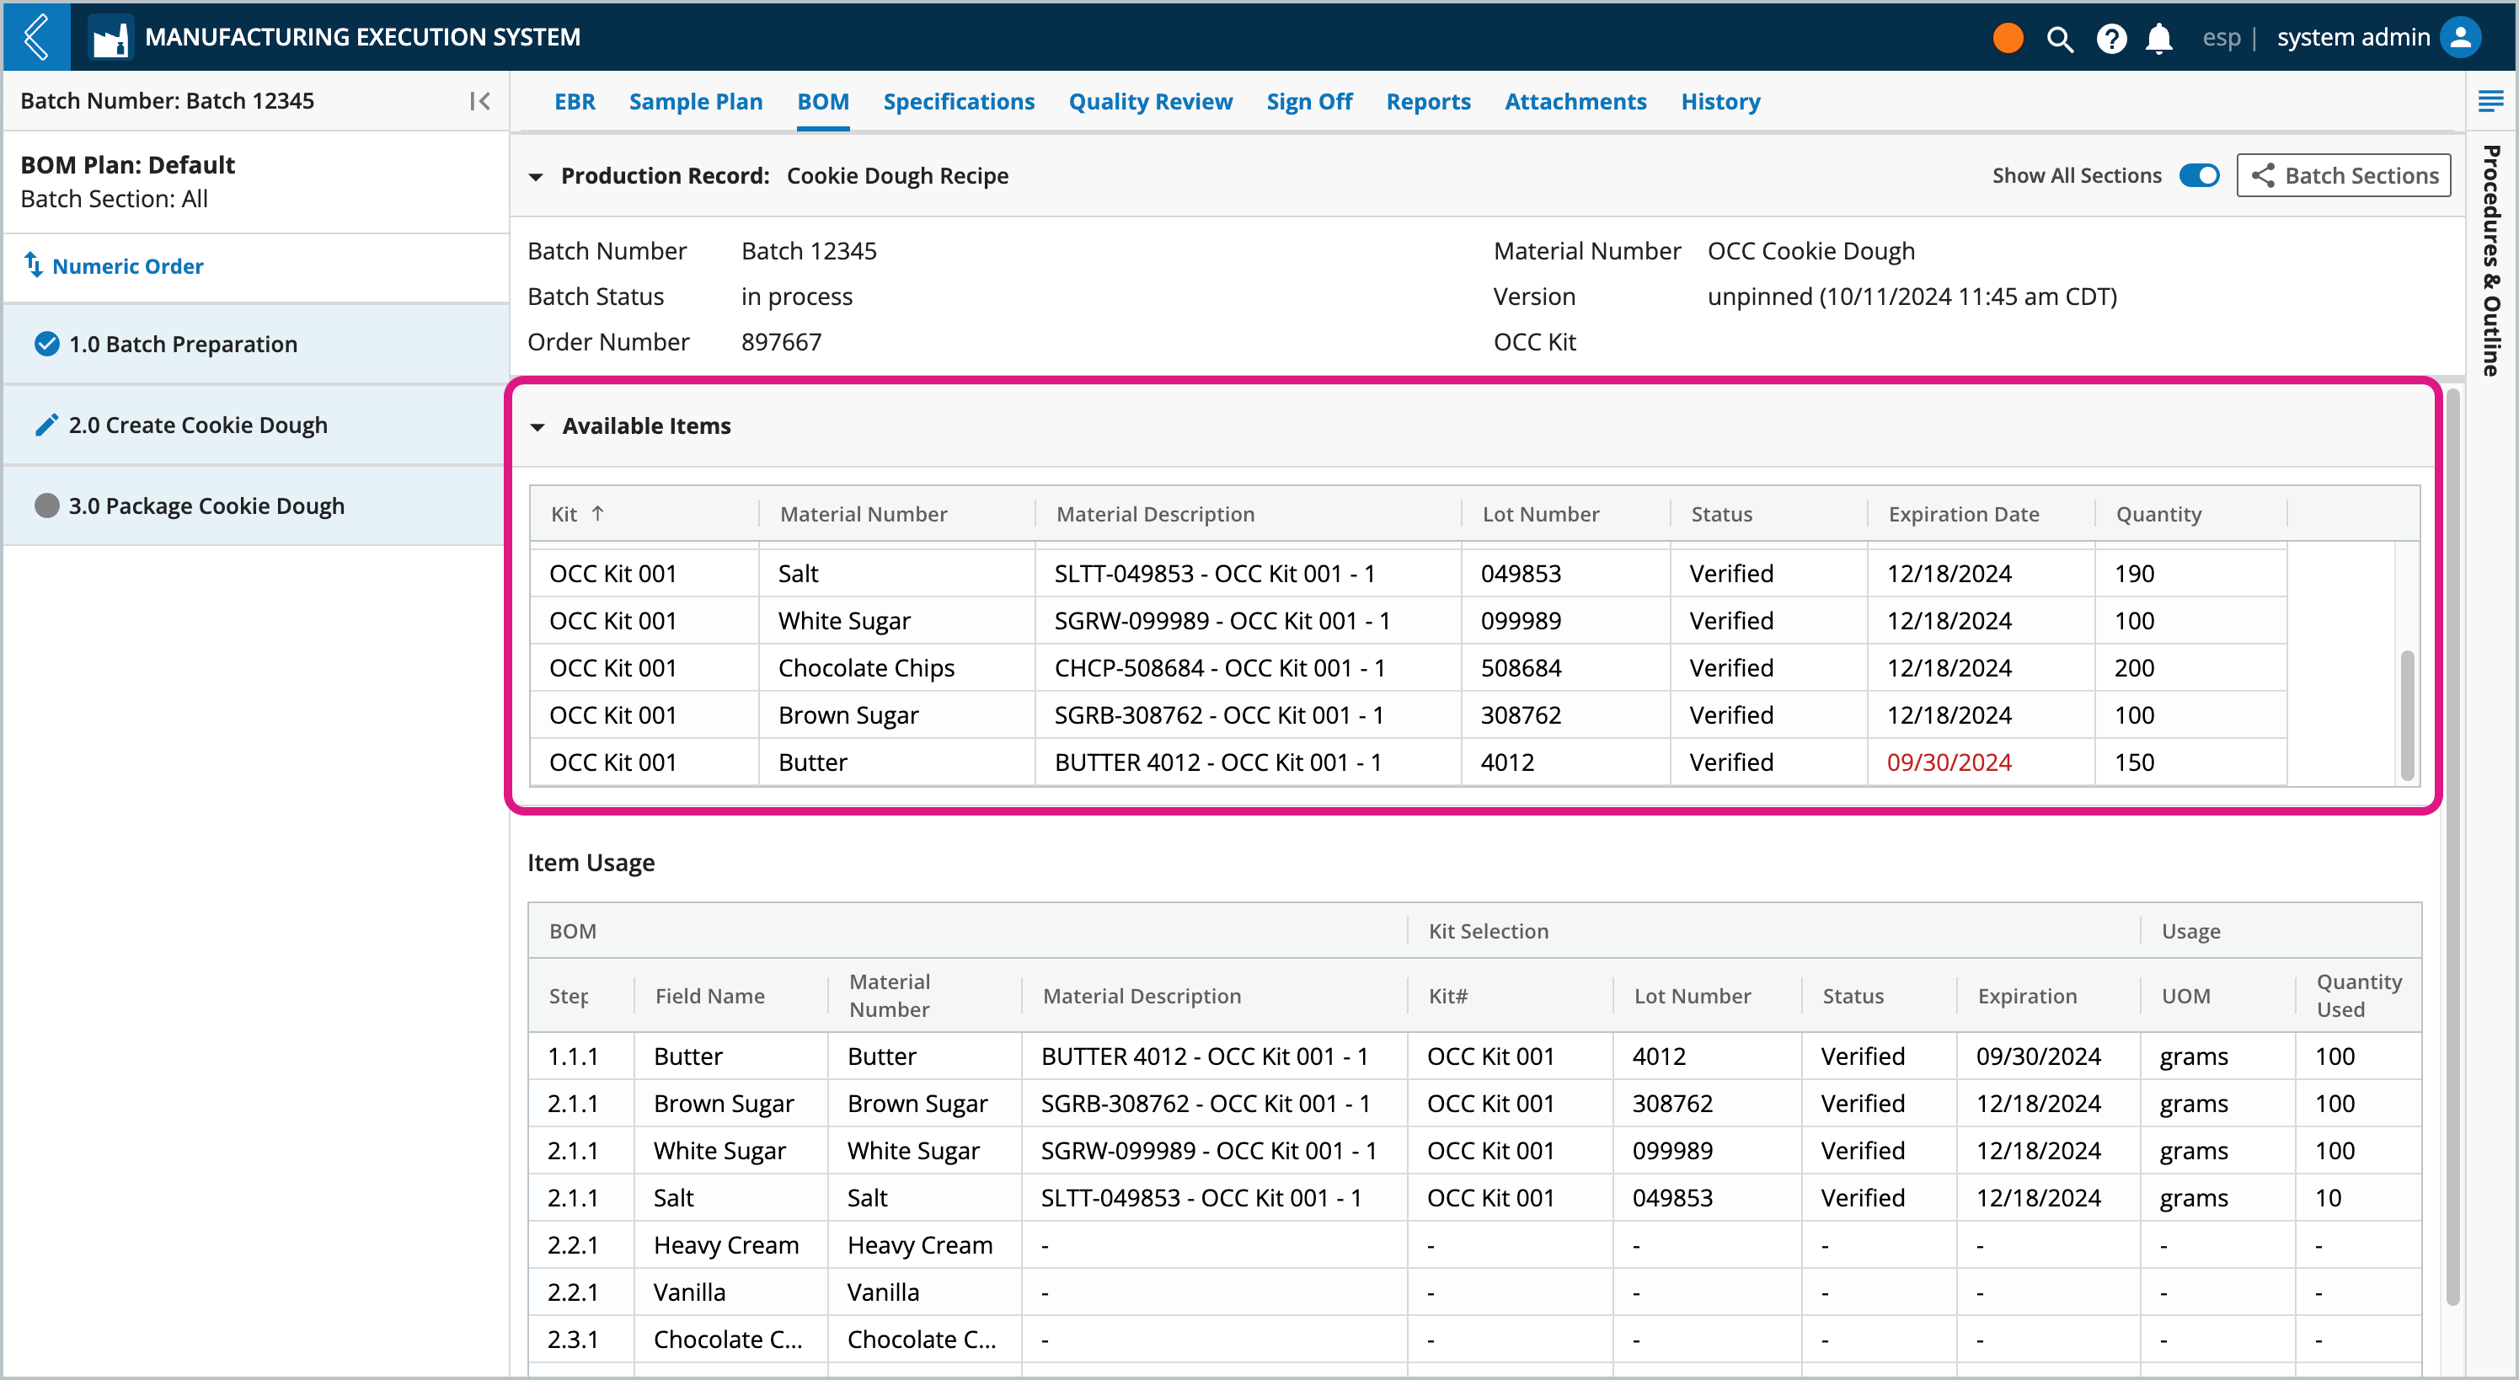Screen dimensions: 2519x1380
Task: Sort by Quantity column header
Action: (x=2158, y=513)
